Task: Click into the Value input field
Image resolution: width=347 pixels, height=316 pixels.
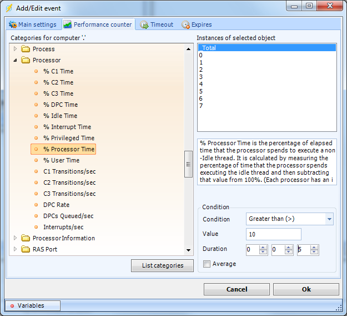Action: 274,234
